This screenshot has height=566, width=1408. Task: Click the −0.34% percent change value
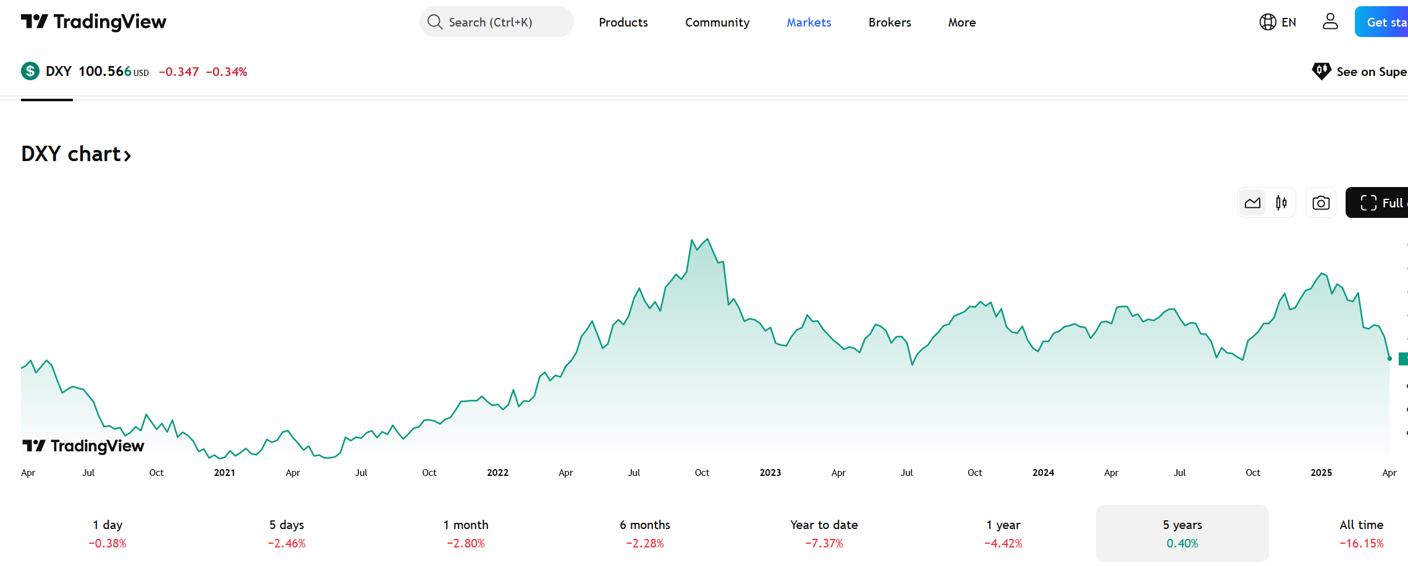[226, 72]
